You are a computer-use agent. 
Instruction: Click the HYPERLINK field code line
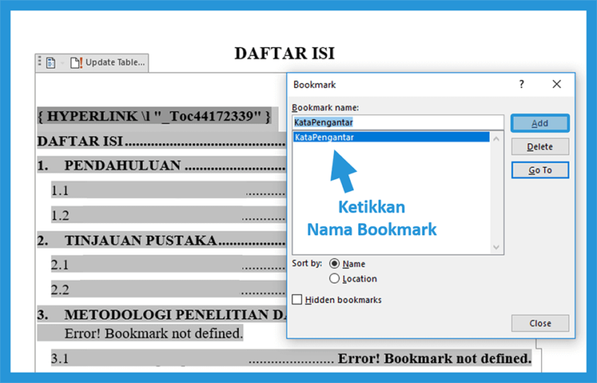[154, 116]
